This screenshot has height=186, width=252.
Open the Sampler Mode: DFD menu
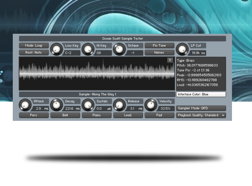click(x=201, y=108)
